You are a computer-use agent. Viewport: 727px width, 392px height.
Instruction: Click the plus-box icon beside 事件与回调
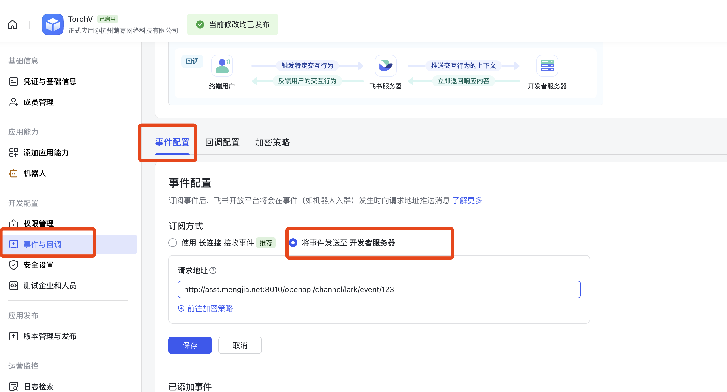click(x=14, y=244)
